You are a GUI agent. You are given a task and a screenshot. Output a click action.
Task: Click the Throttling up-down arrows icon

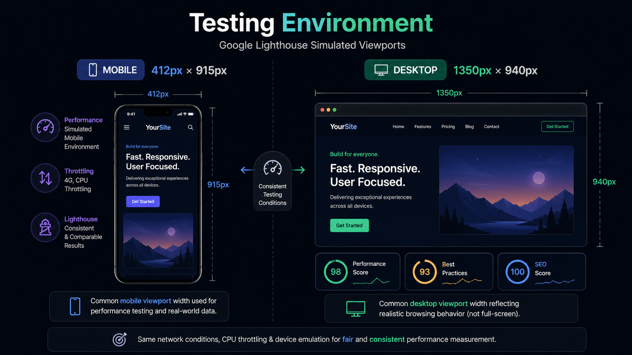(45, 178)
